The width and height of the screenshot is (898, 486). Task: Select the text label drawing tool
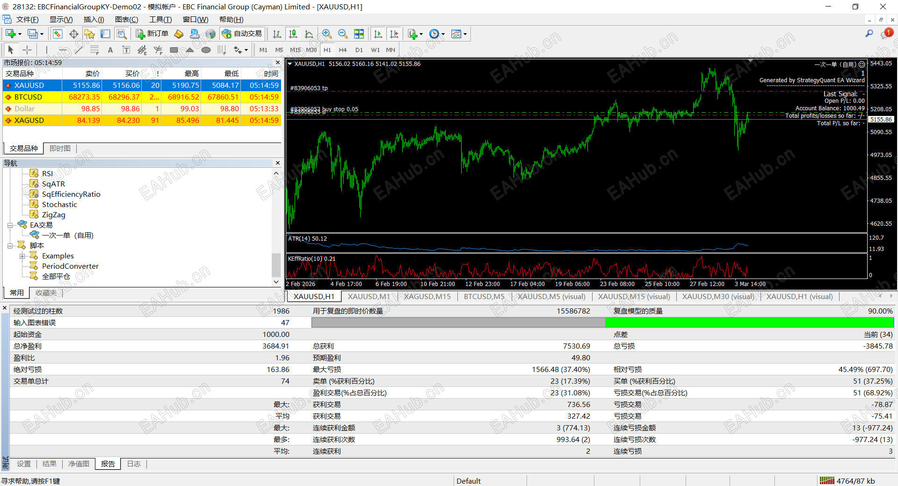pos(110,50)
